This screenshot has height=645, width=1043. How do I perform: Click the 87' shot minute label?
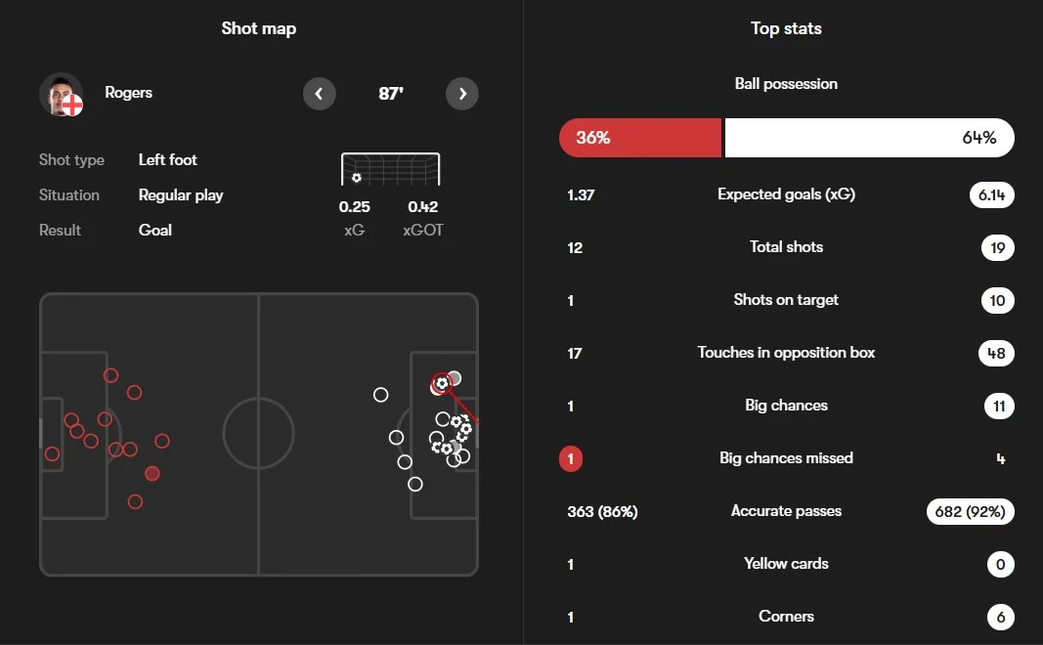click(391, 94)
